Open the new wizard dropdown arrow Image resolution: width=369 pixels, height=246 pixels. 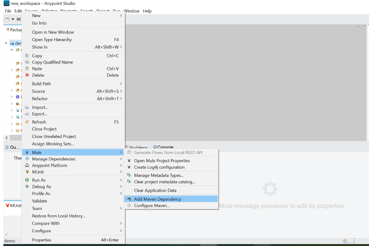click(13, 19)
